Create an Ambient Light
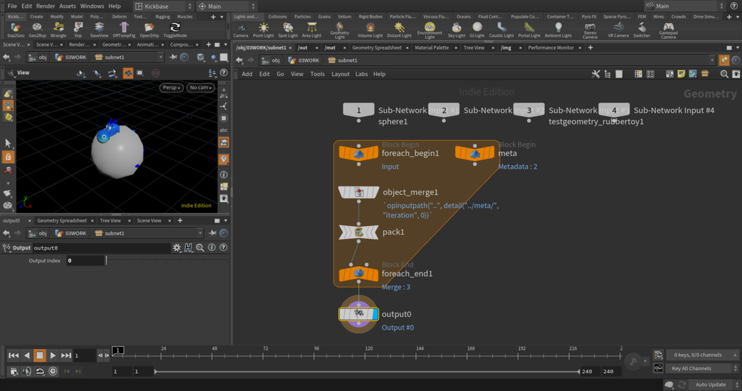This screenshot has width=742, height=391. pos(558,30)
